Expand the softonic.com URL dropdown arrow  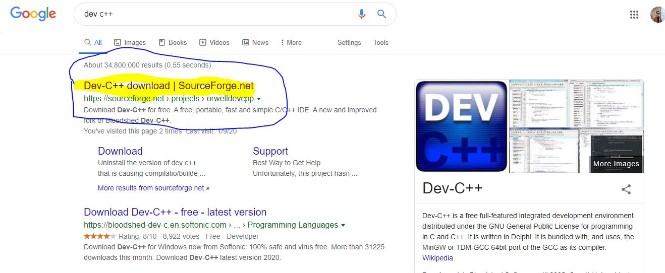(x=343, y=225)
